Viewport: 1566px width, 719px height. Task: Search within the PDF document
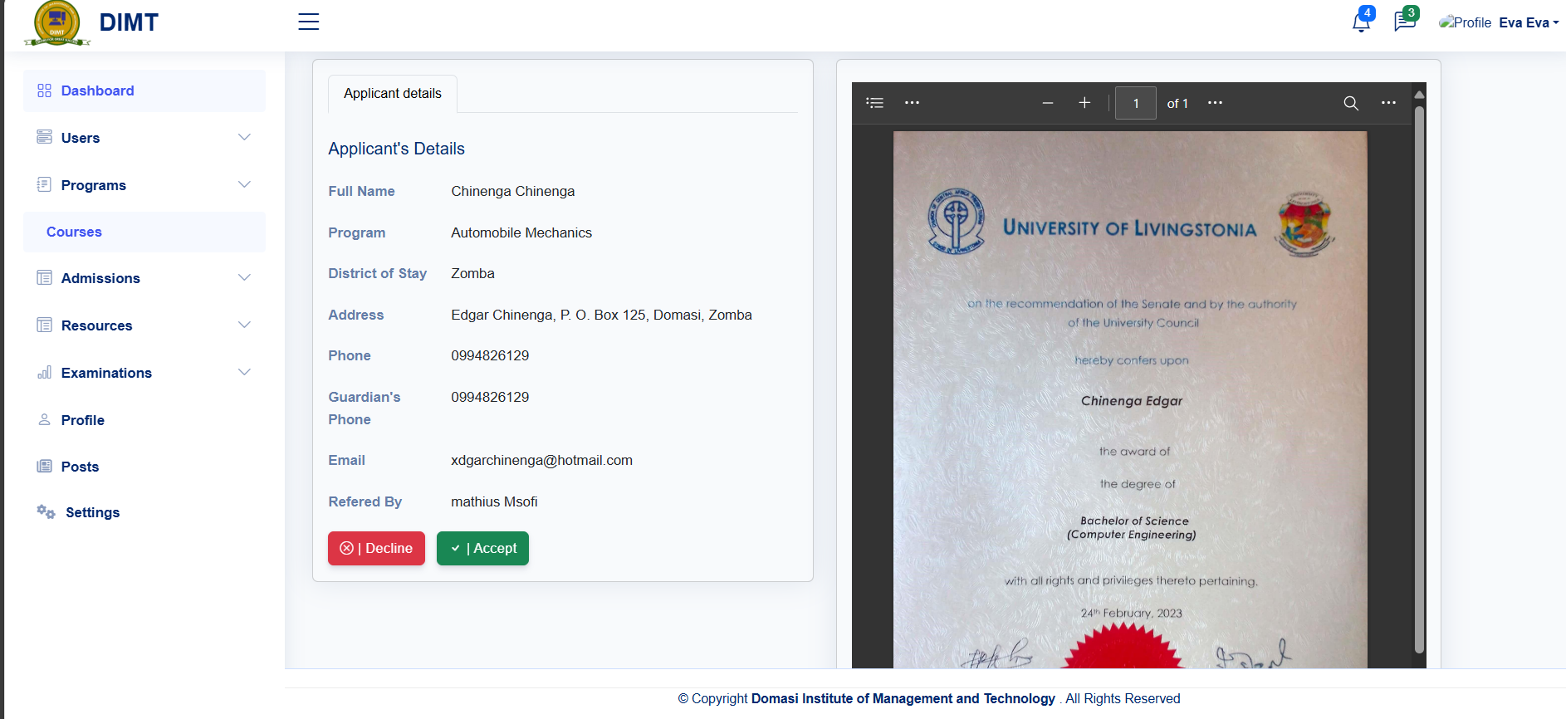(1351, 103)
